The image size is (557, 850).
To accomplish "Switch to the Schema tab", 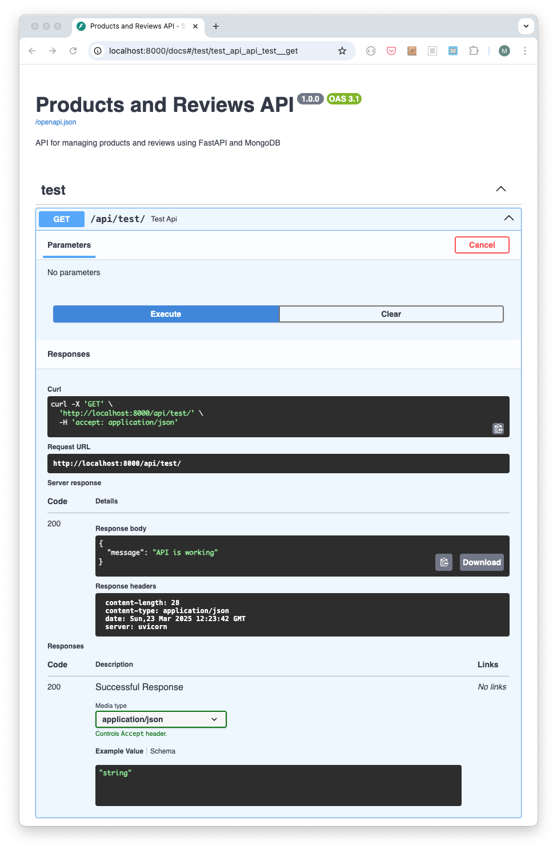I will tap(163, 751).
